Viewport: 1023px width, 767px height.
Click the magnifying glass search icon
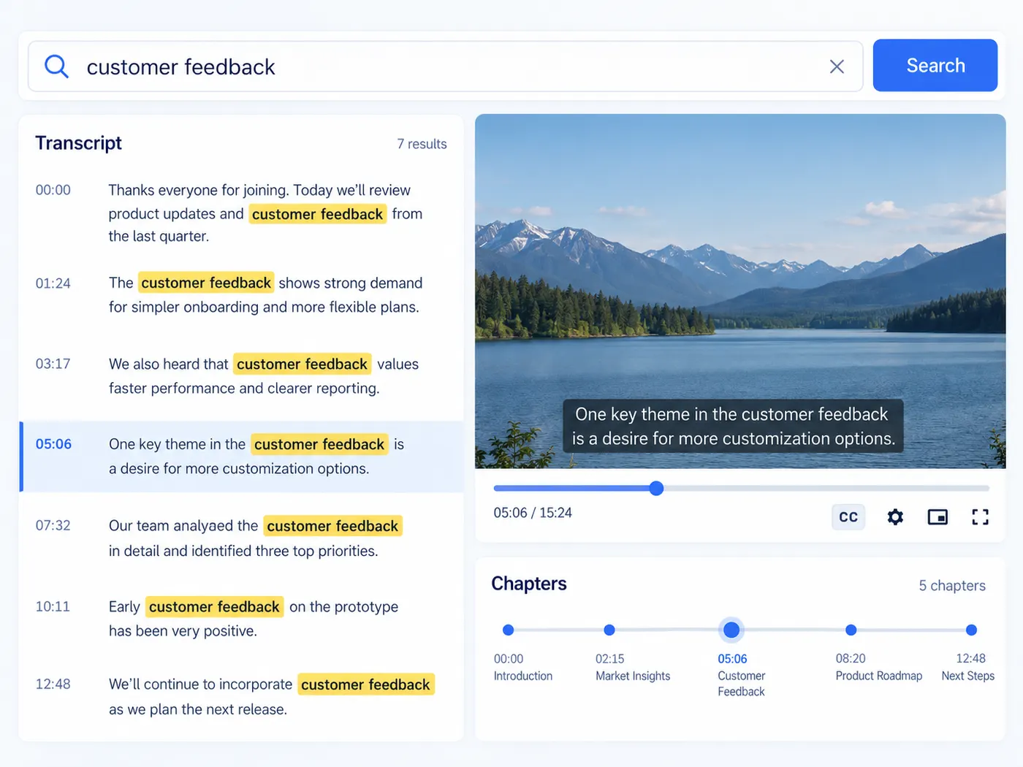(x=56, y=66)
